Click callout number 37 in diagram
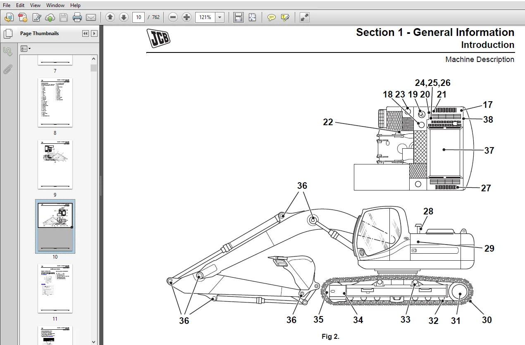The height and width of the screenshot is (345, 525). click(x=489, y=150)
